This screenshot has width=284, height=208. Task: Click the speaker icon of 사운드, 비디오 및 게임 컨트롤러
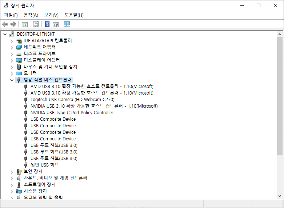click(19, 178)
